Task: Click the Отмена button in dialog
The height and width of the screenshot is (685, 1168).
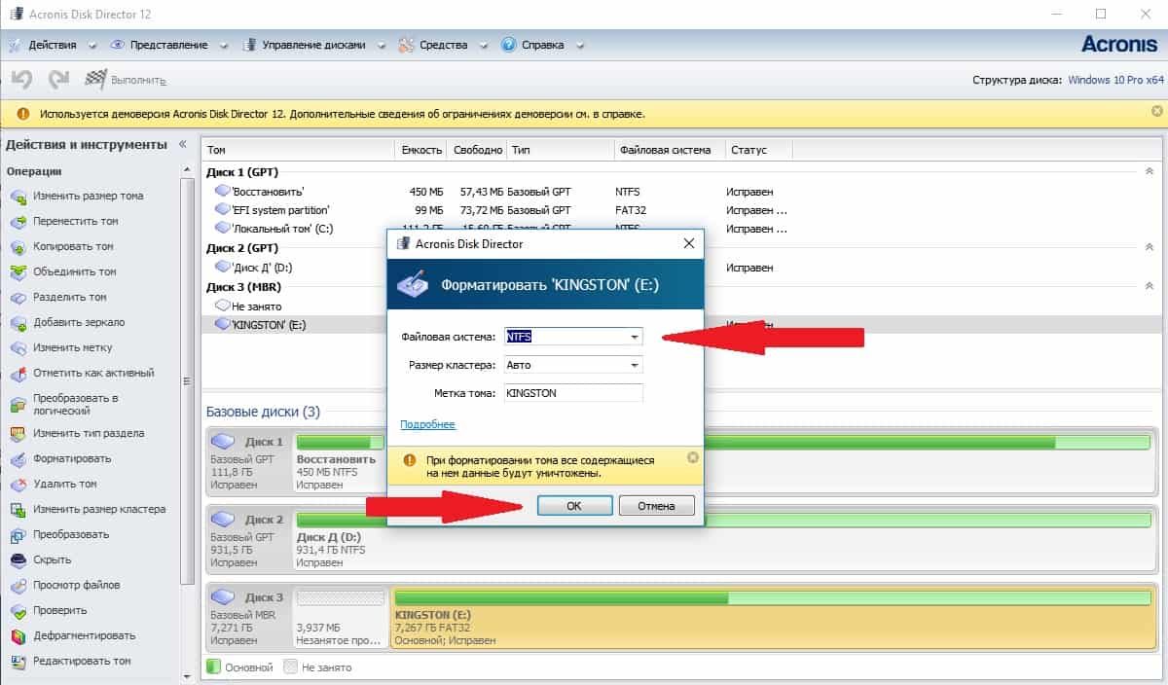Action: coord(656,506)
